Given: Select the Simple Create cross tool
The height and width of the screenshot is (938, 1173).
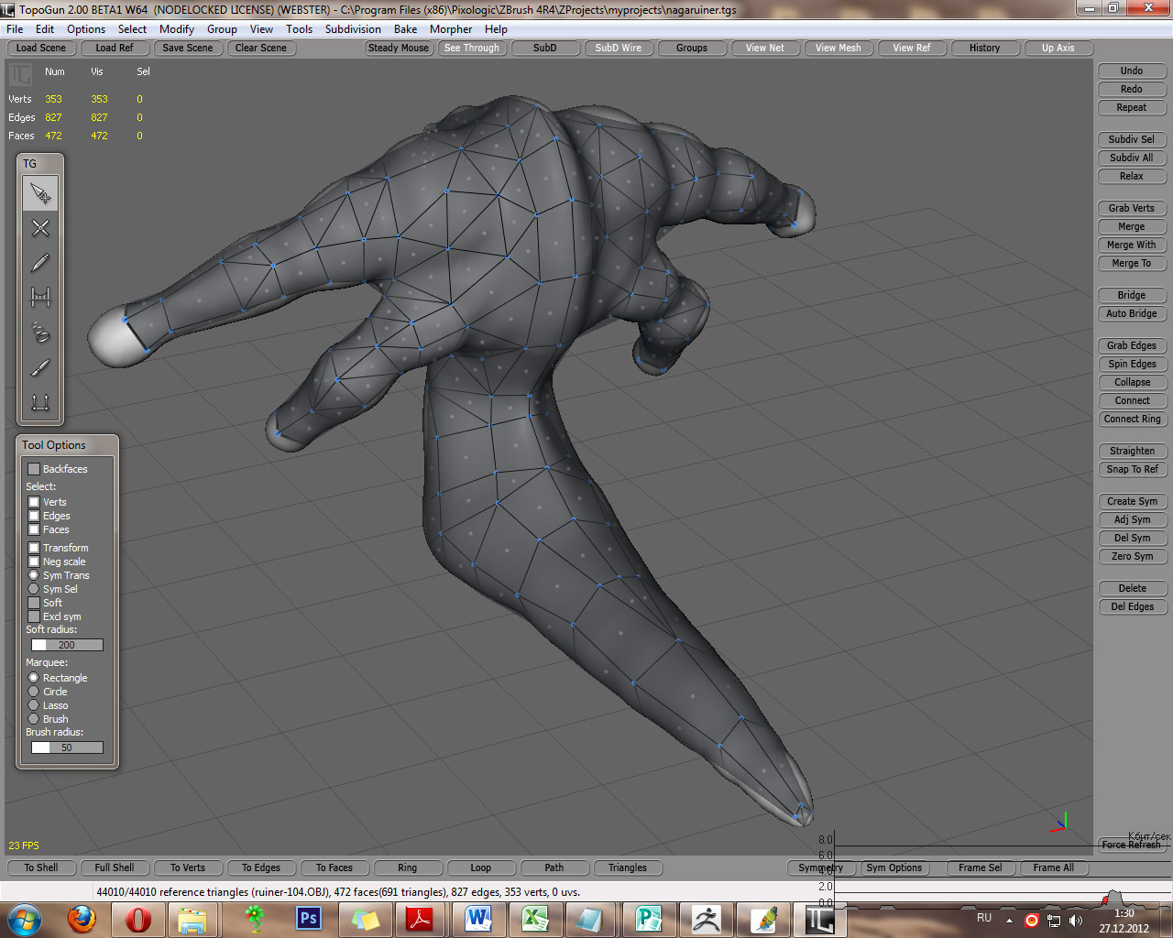Looking at the screenshot, I should 40,228.
